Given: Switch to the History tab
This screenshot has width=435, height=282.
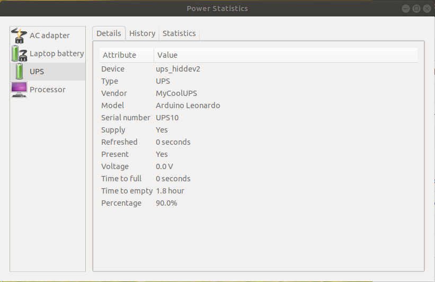Looking at the screenshot, I should click(x=142, y=33).
